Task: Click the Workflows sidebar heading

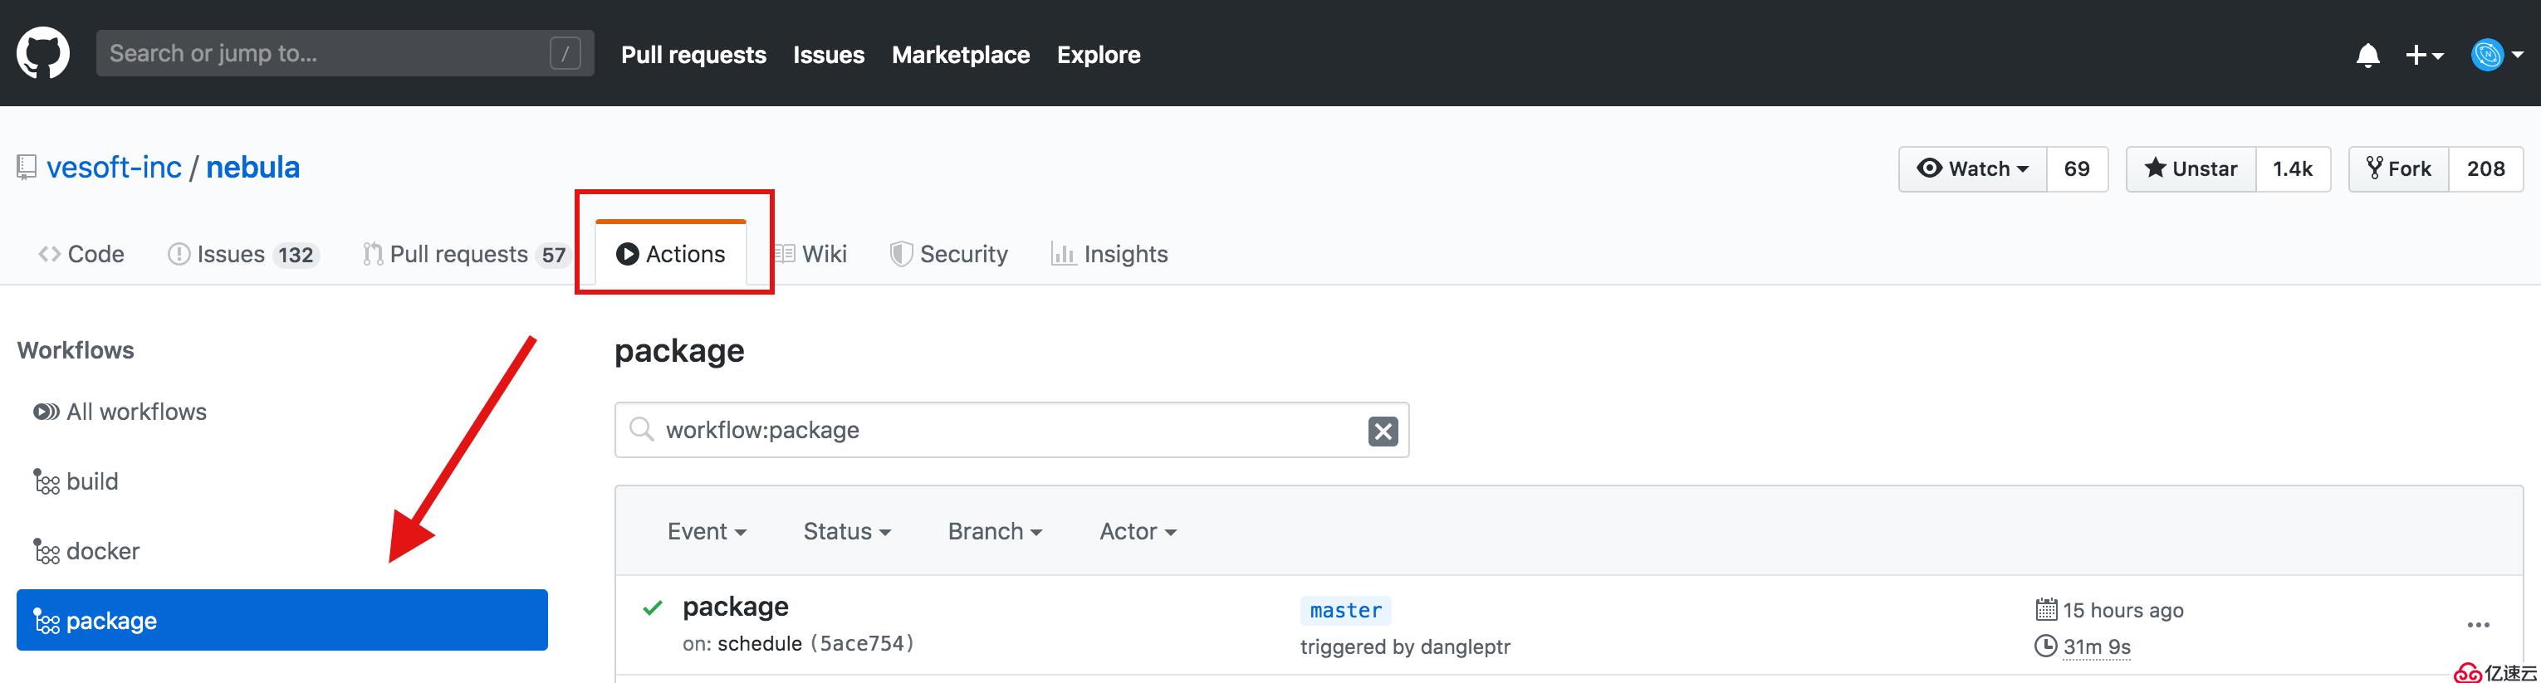Action: (76, 351)
